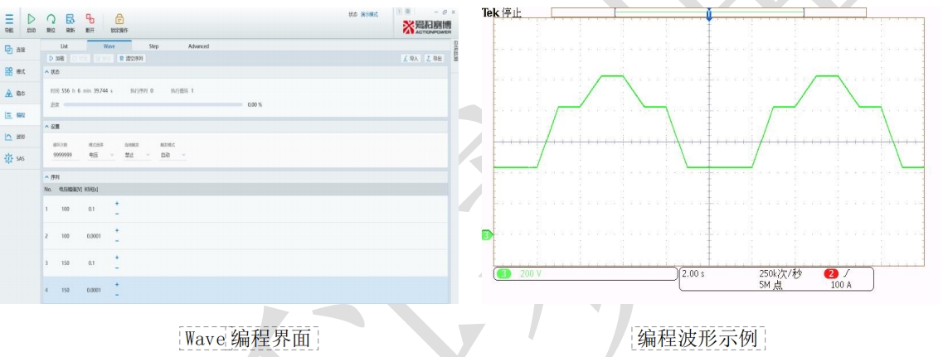948x357 pixels.
Task: Click time cell 0.0001 in row 2
Action: pos(94,235)
